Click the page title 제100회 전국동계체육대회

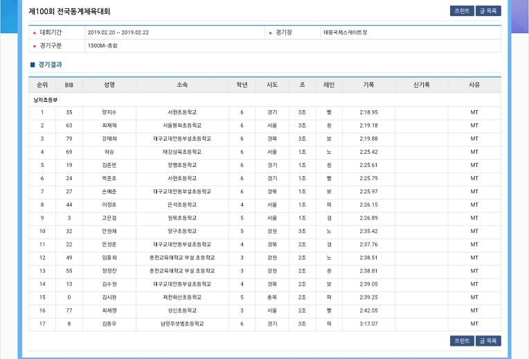[69, 11]
